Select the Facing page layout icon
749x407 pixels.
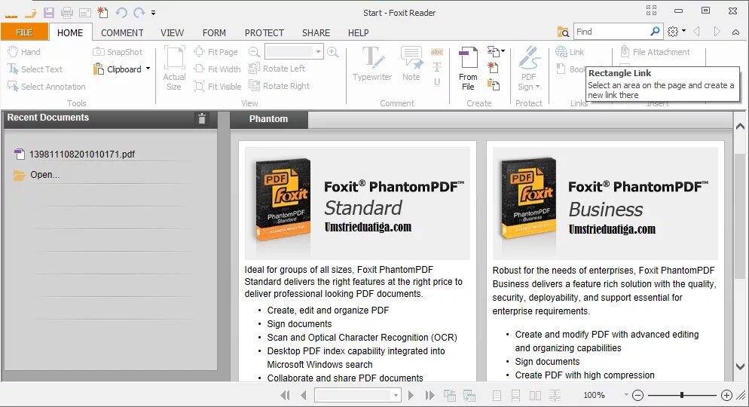coord(536,396)
